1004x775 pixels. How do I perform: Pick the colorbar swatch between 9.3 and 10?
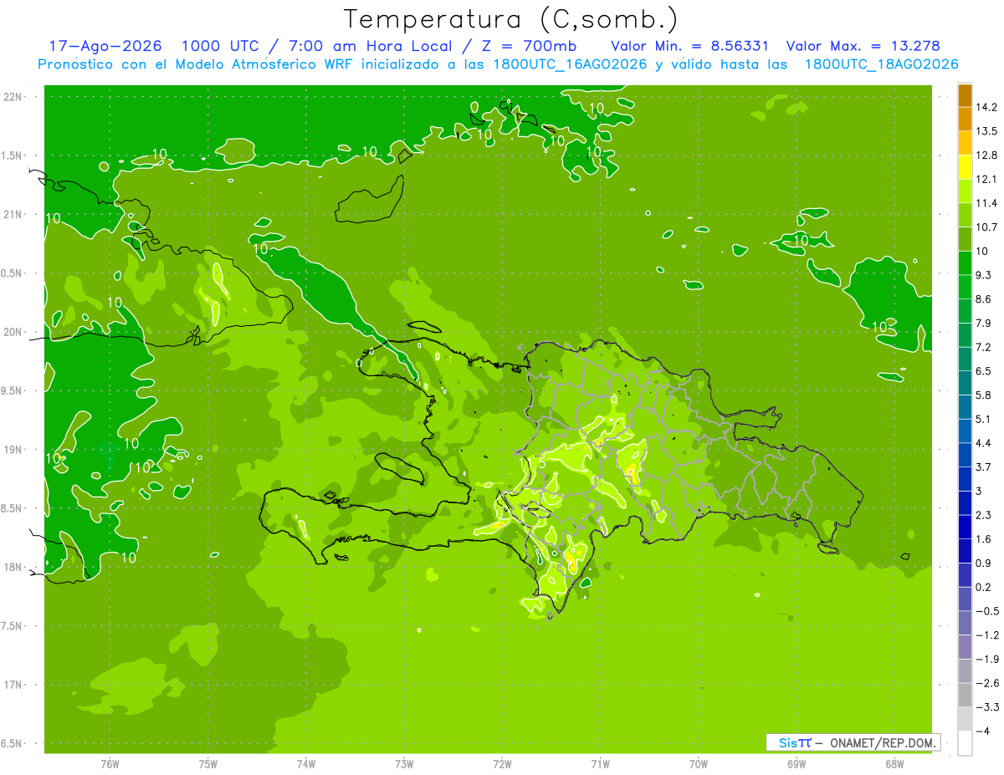pos(965,263)
